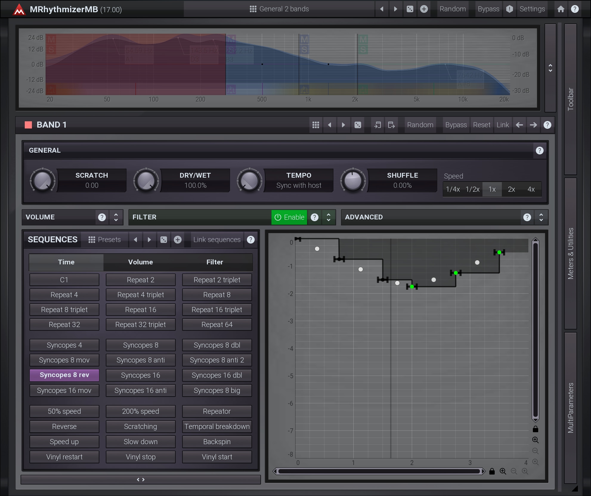Add sequence preset with plus icon
This screenshot has width=591, height=496.
(x=178, y=240)
